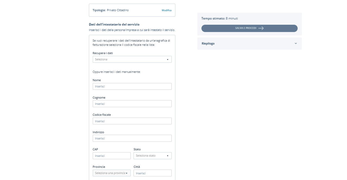Click the Indirizzo input field

click(x=132, y=138)
